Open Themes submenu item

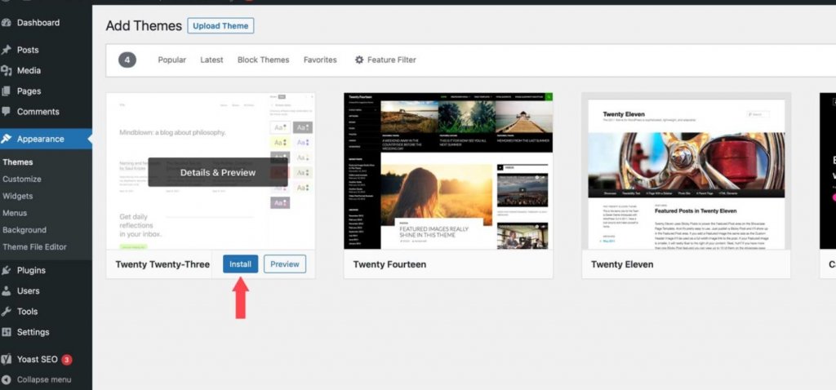coord(18,162)
